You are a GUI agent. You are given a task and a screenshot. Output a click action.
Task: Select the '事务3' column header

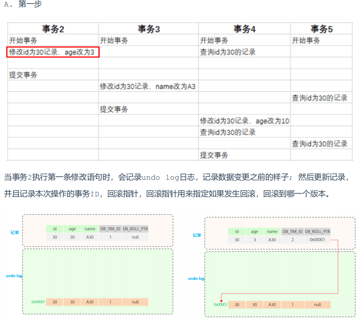coord(149,29)
